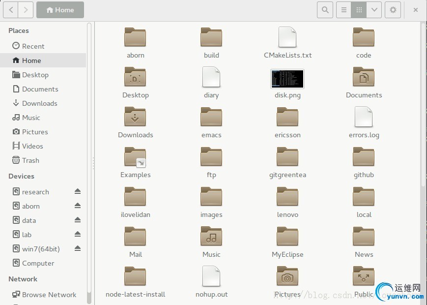The height and width of the screenshot is (305, 427).
Task: Select the CMakeLists.txt file icon
Action: click(287, 37)
